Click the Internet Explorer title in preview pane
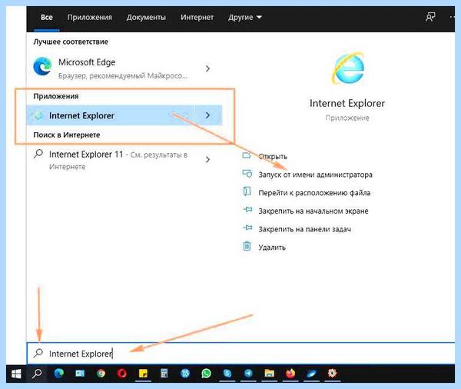461x389 pixels. pos(347,103)
